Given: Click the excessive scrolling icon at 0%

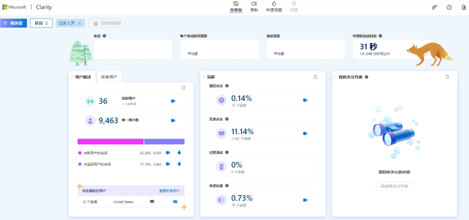Looking at the screenshot, I should pos(222,167).
